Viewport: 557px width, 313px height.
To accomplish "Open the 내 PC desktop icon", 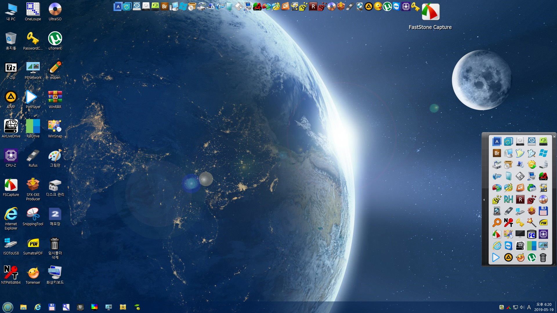I will [11, 12].
